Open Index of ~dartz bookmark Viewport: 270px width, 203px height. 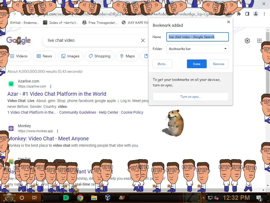[x=61, y=23]
